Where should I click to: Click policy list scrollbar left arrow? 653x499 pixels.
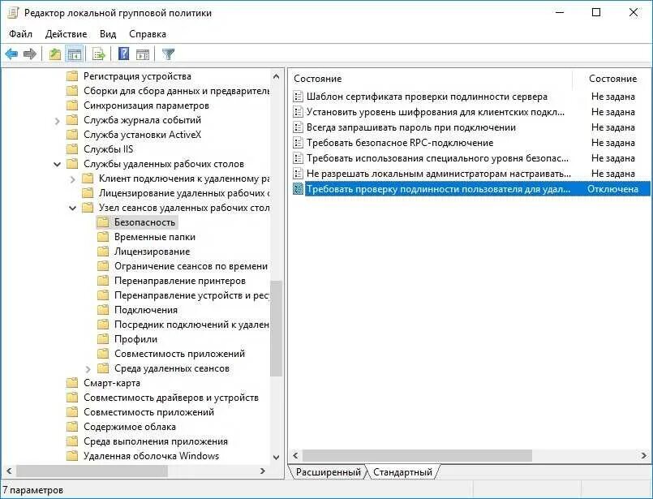click(295, 455)
